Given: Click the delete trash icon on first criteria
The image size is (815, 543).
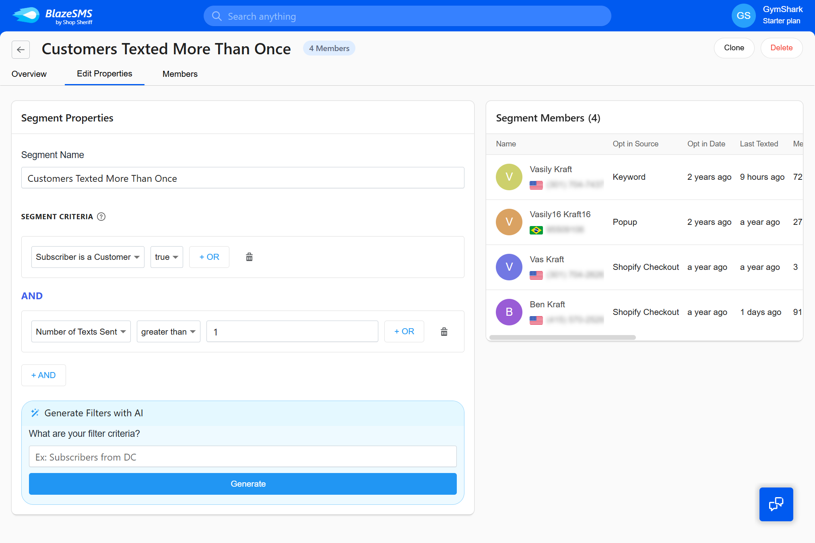Looking at the screenshot, I should click(x=249, y=257).
